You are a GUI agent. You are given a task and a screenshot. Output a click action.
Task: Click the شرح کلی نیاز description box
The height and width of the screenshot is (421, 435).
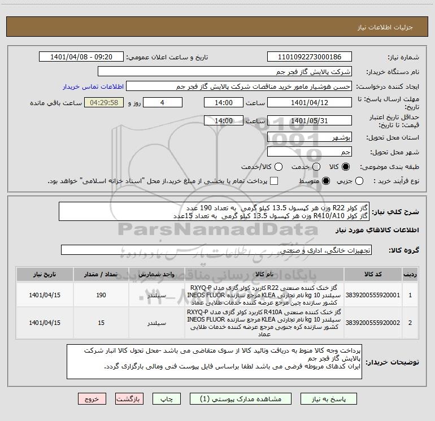tap(214, 211)
